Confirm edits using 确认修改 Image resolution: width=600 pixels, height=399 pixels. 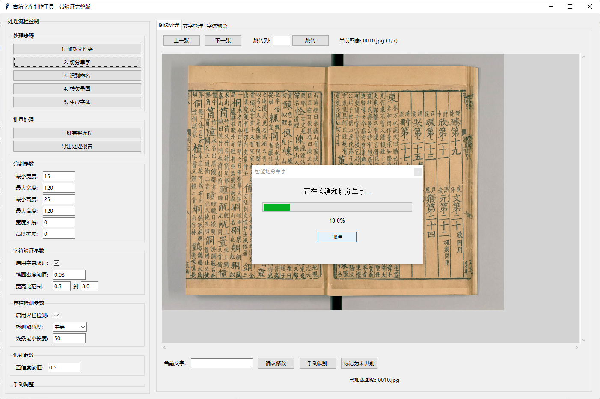276,363
